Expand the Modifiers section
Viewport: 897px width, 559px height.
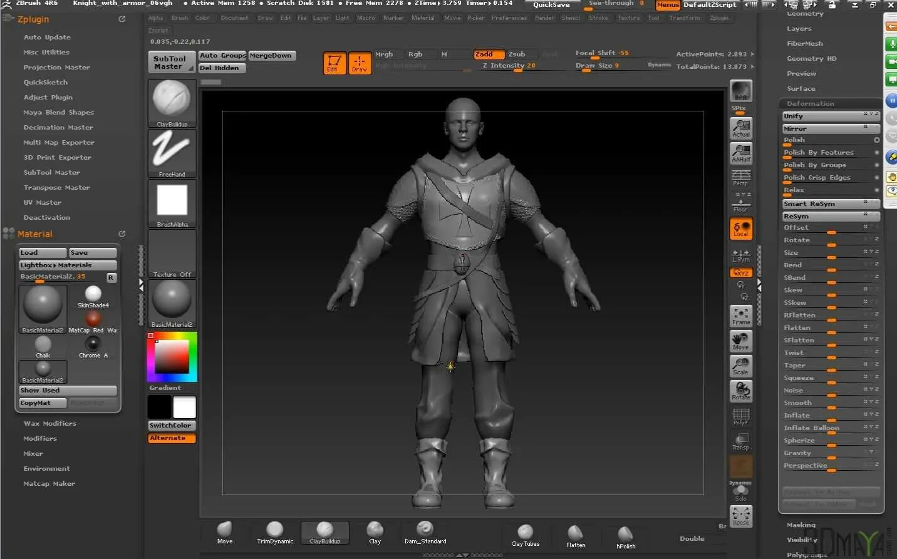click(40, 439)
